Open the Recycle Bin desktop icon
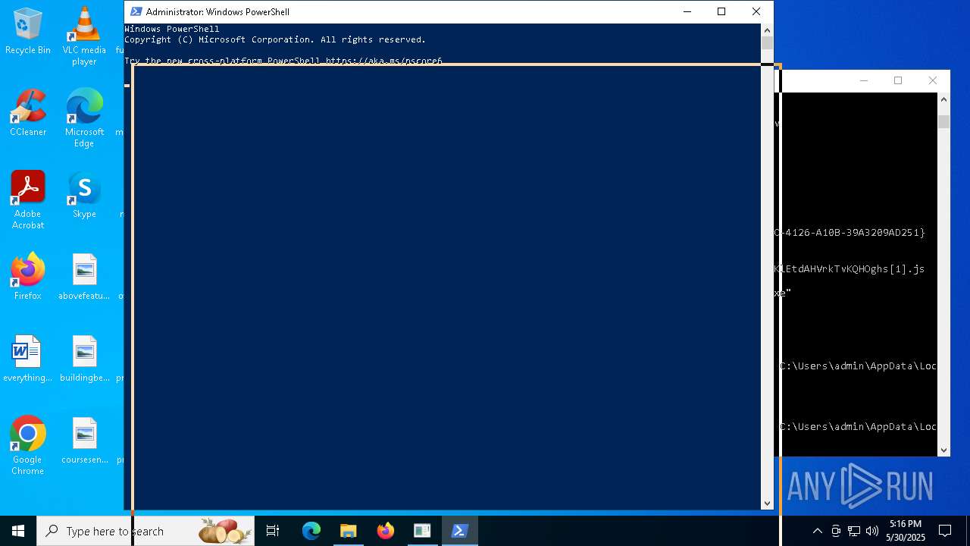 pos(28,31)
